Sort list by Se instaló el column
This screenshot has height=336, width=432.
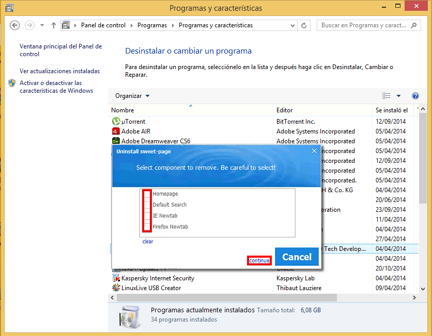tap(393, 110)
